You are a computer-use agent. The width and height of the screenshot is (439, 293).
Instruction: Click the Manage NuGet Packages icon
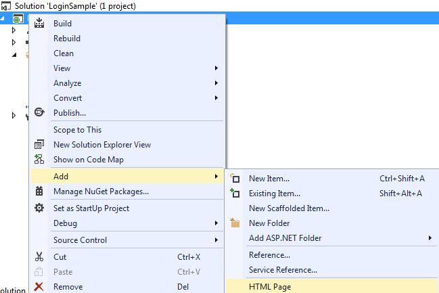[39, 191]
